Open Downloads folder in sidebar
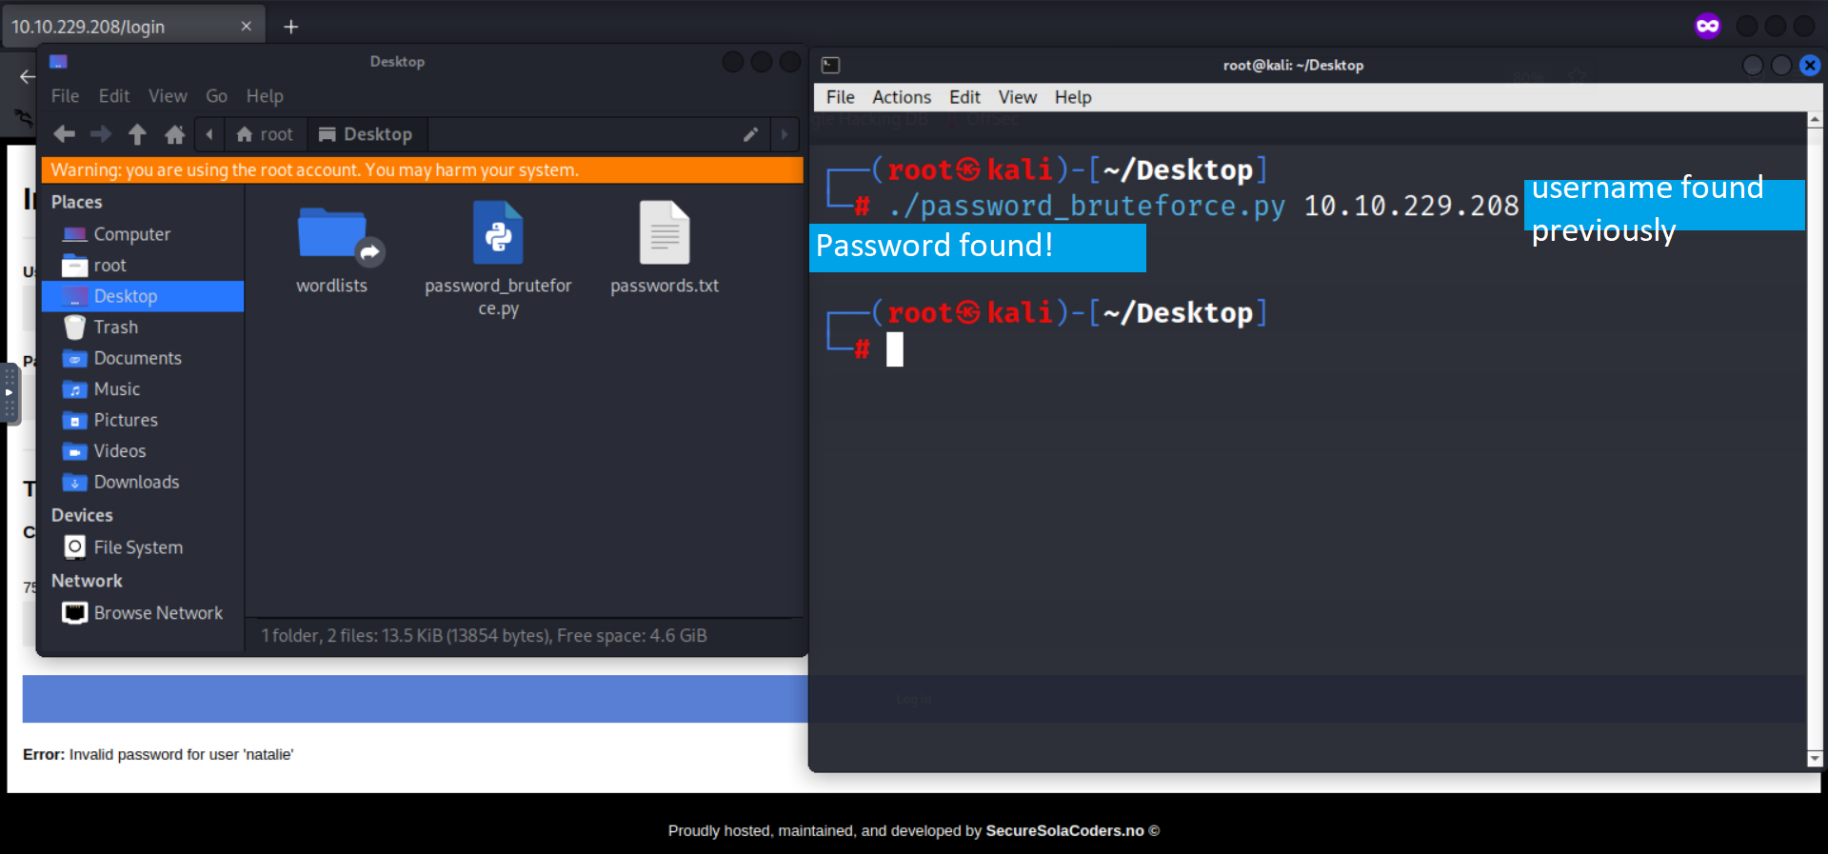The width and height of the screenshot is (1828, 854). point(135,483)
